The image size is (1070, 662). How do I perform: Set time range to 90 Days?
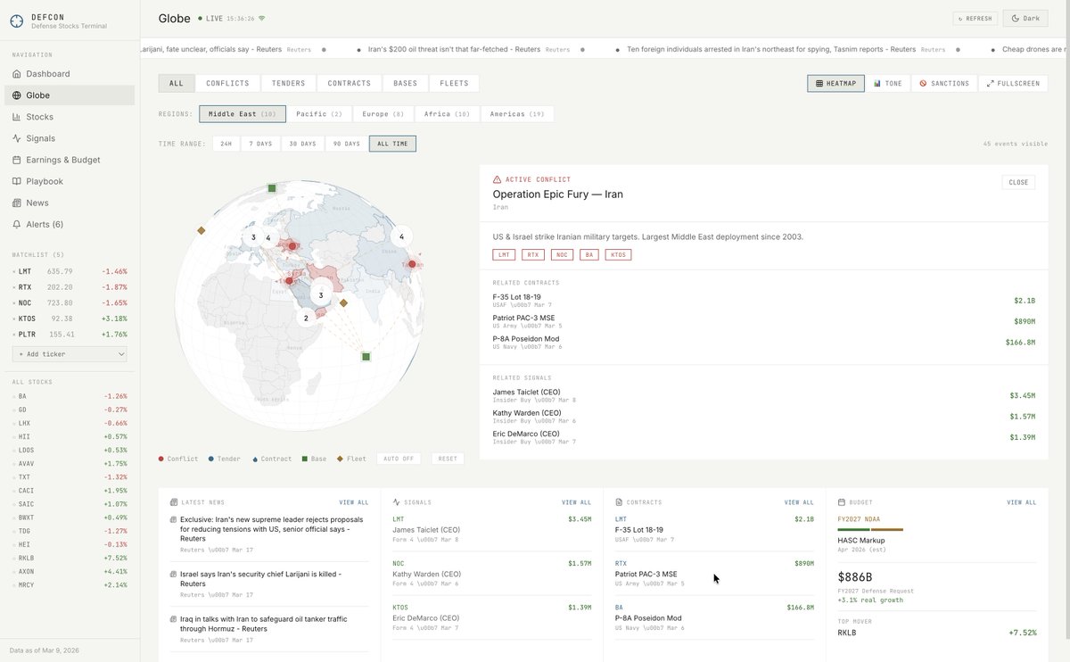[x=347, y=144]
